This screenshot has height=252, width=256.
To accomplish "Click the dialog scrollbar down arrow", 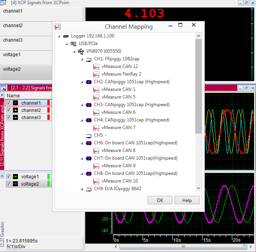I will click(199, 188).
